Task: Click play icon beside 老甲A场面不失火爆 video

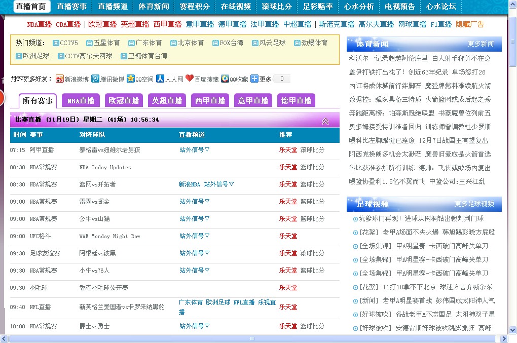Action: 355,233
